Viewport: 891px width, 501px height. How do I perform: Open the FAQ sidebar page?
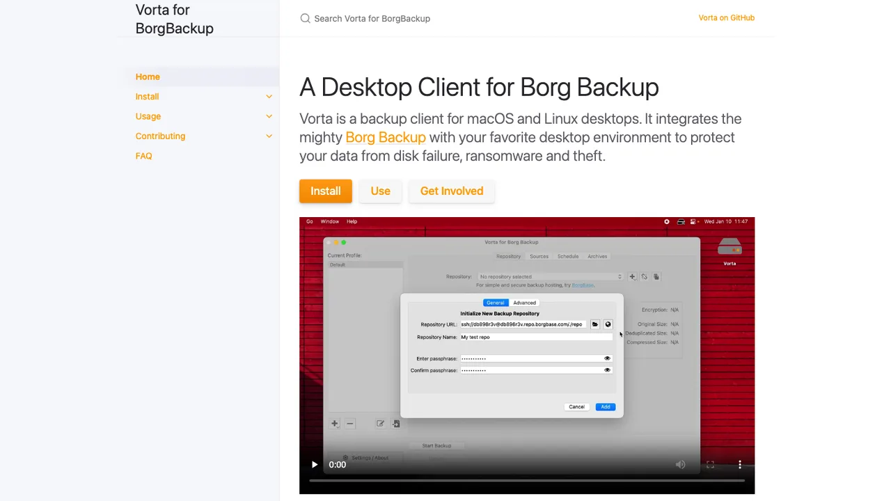(143, 156)
